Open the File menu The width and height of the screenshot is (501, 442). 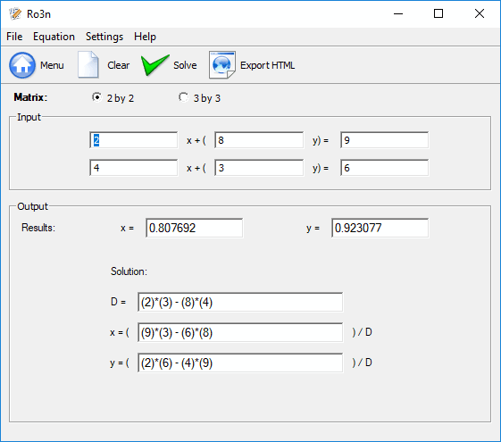[x=14, y=37]
